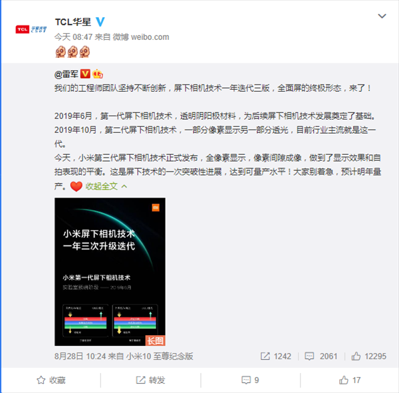Open the post options chevron menu
Viewport: 399px width, 393px height.
[382, 16]
